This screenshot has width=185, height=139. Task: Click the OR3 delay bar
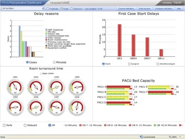[x=119, y=40]
